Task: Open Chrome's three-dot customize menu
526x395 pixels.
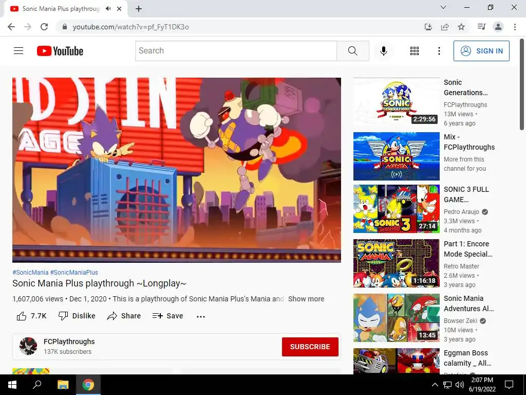Action: pyautogui.click(x=515, y=27)
